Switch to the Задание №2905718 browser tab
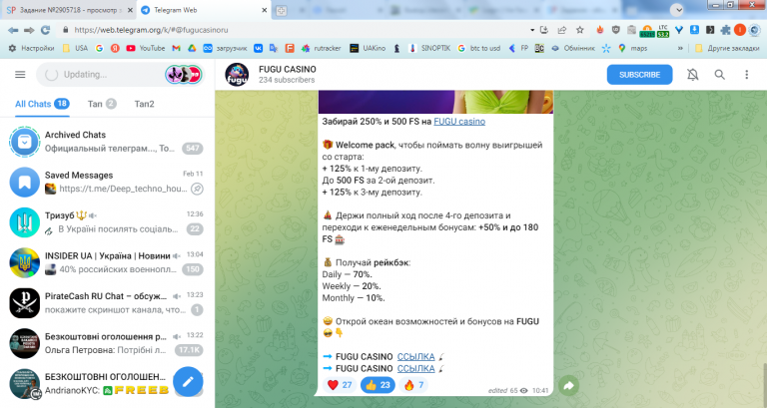The image size is (767, 408). (70, 10)
